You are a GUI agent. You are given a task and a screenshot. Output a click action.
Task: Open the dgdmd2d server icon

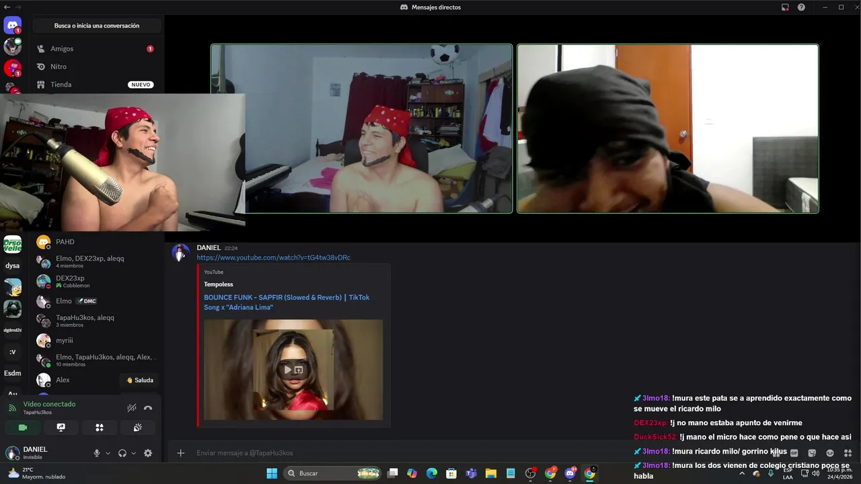click(x=12, y=330)
